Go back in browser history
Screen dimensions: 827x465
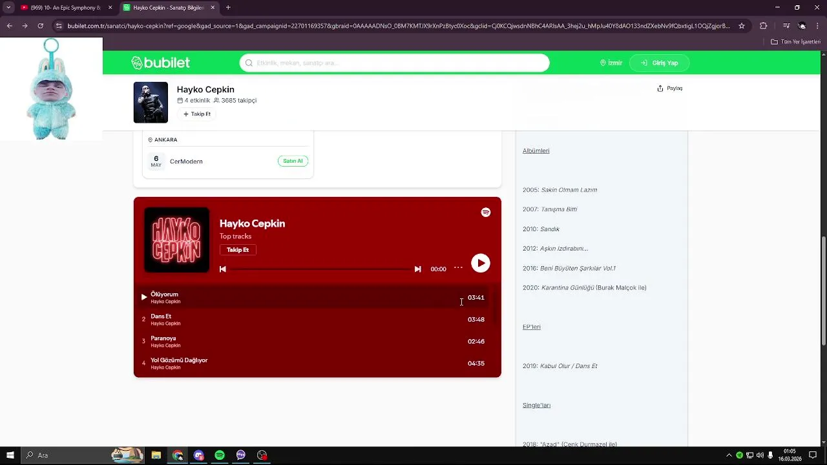[x=9, y=26]
